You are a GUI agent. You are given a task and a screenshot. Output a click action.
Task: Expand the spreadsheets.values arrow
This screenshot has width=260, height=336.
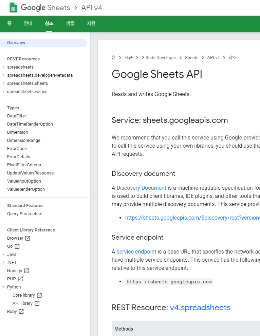[x=3, y=91]
